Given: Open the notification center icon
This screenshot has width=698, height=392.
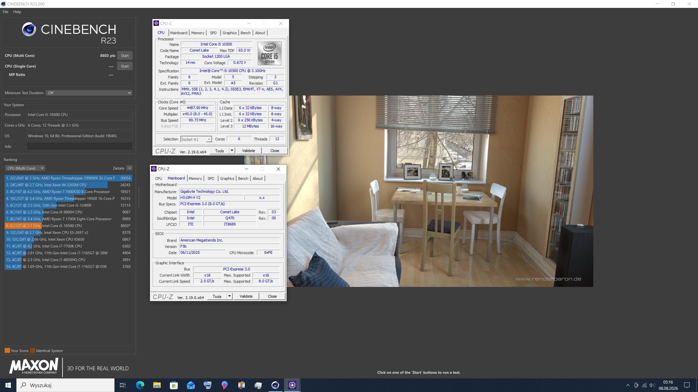Looking at the screenshot, I should pyautogui.click(x=687, y=385).
